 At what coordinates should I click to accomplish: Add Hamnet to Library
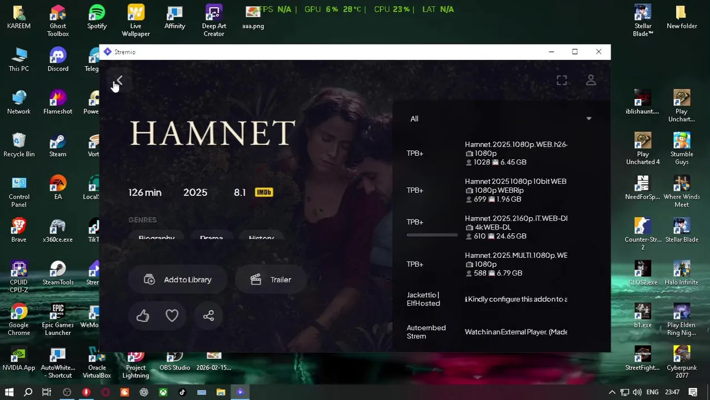[x=178, y=279]
